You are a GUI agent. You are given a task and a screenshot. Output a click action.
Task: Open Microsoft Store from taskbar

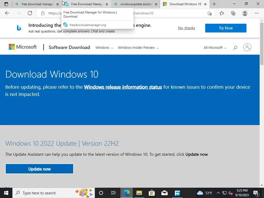pos(152,193)
